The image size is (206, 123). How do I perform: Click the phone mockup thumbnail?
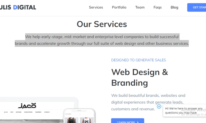79,117
